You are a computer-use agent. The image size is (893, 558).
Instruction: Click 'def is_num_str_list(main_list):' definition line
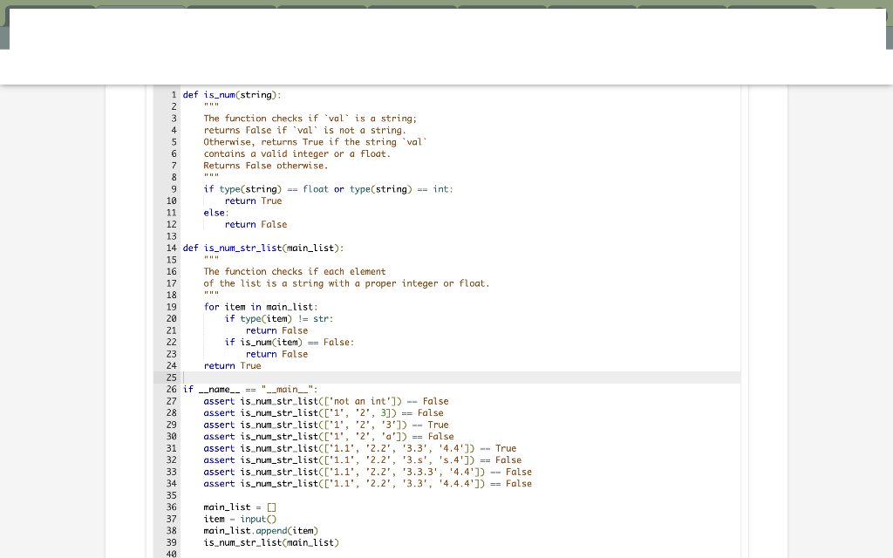pyautogui.click(x=263, y=248)
